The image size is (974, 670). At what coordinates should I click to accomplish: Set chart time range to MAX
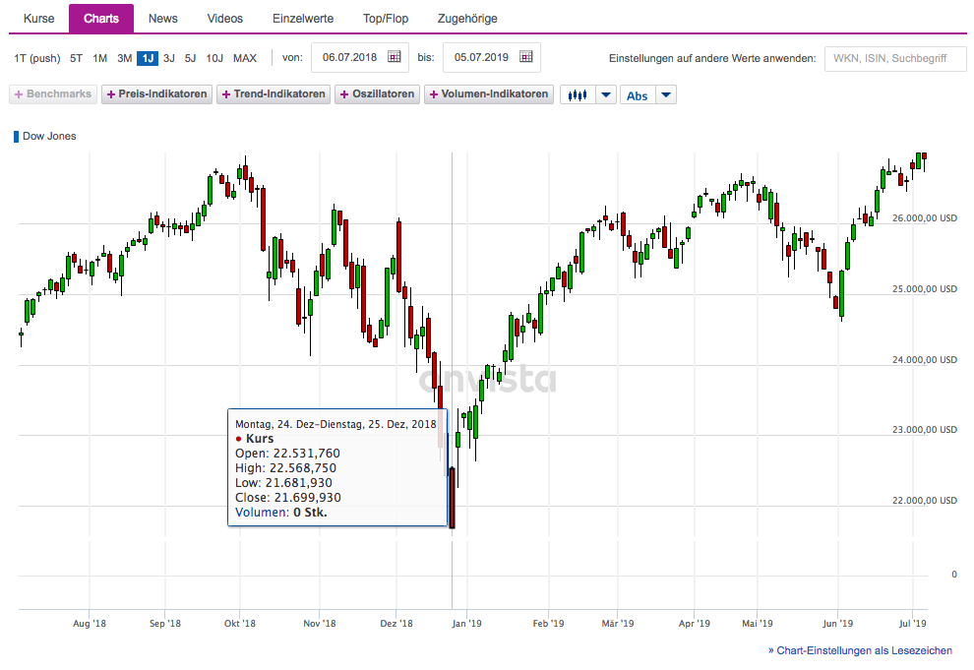(x=245, y=58)
